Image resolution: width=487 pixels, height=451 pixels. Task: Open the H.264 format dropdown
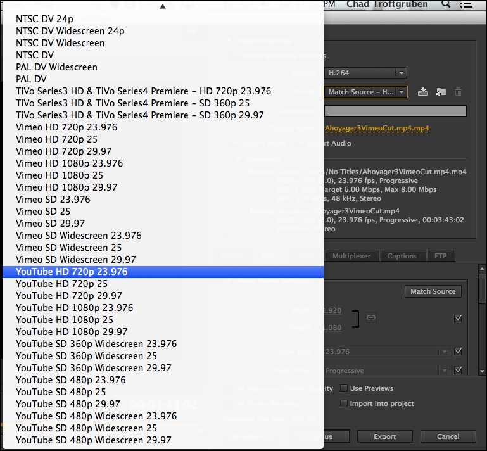365,73
